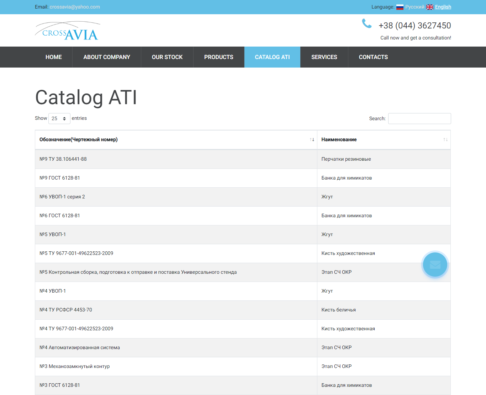Select row №4 ТУ 9677-001-49622523-2009
486x395 pixels.
click(x=243, y=329)
